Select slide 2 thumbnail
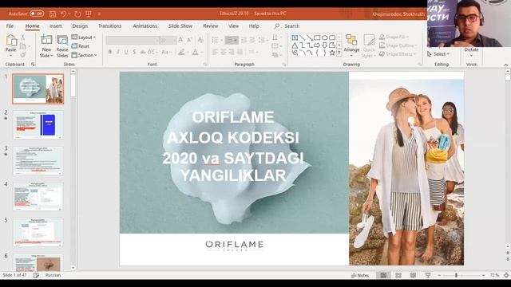 [38, 125]
